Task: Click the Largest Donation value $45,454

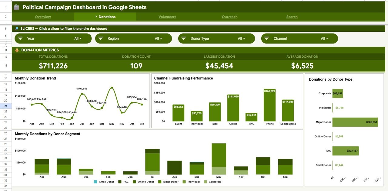Action: click(x=219, y=66)
